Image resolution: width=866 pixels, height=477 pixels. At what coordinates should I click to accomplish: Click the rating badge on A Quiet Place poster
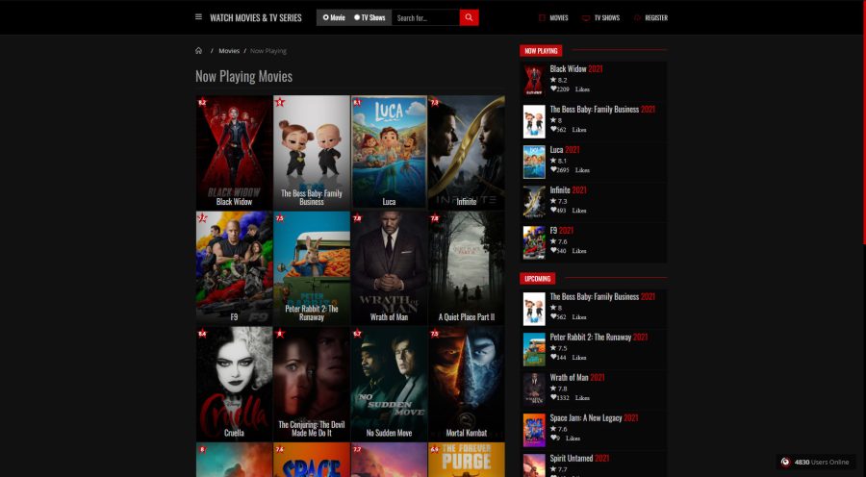pos(434,218)
